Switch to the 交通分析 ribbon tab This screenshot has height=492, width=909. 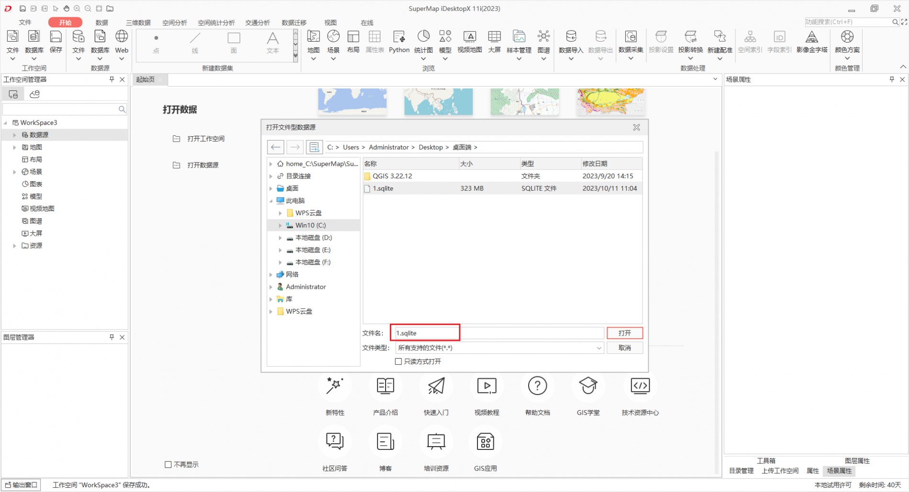257,22
